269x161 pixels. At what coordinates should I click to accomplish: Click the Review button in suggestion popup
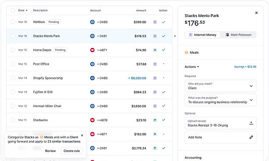[x=50, y=151]
